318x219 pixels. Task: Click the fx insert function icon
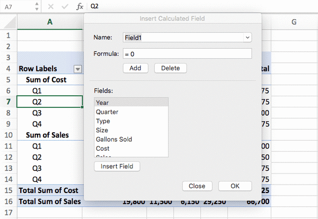(79, 6)
